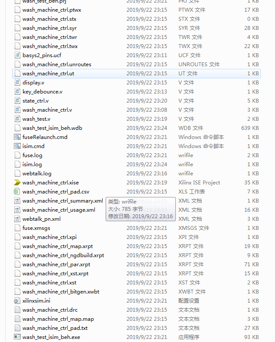Select the fuse.xmsgs file
The image size is (275, 342).
36,228
